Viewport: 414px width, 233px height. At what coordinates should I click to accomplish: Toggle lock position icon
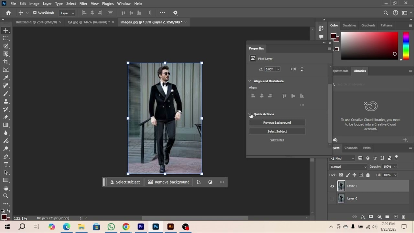click(354, 175)
